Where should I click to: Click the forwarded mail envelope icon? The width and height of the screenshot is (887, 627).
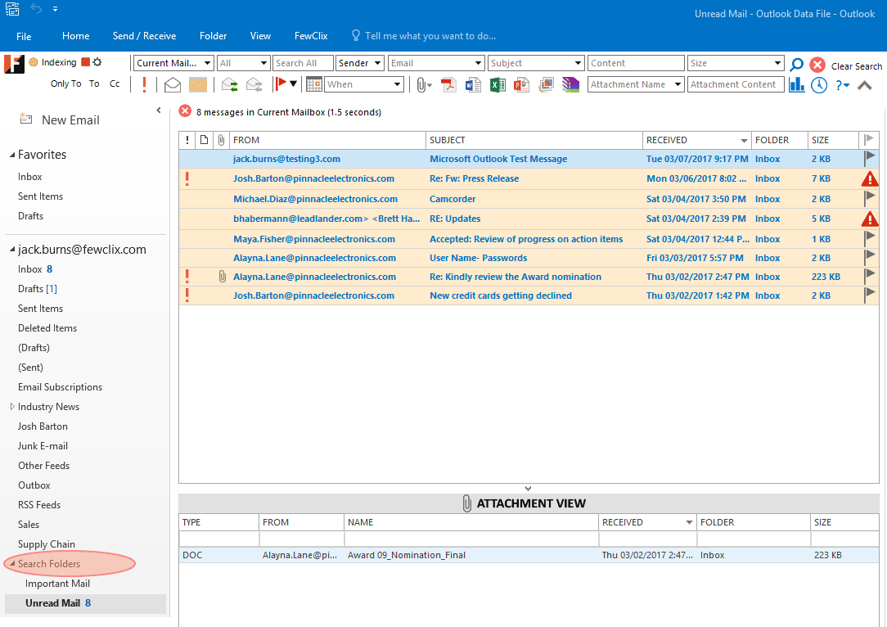[x=254, y=85]
